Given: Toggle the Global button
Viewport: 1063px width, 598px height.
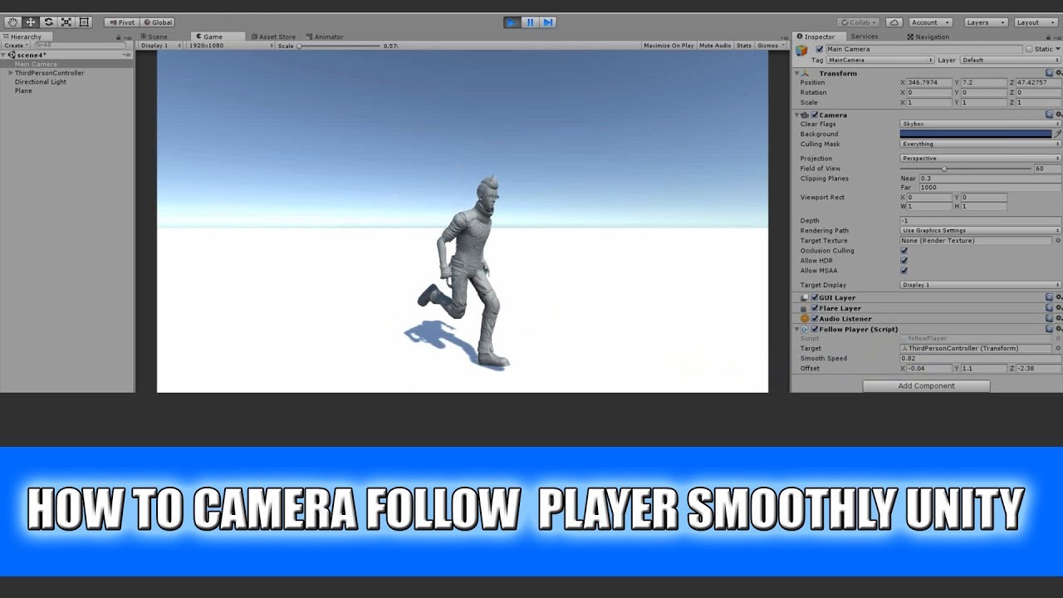Looking at the screenshot, I should (x=157, y=22).
